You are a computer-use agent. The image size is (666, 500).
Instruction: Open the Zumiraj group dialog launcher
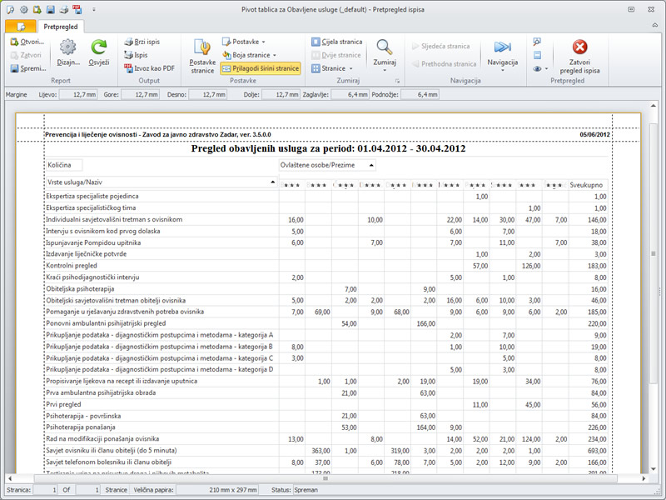click(398, 80)
